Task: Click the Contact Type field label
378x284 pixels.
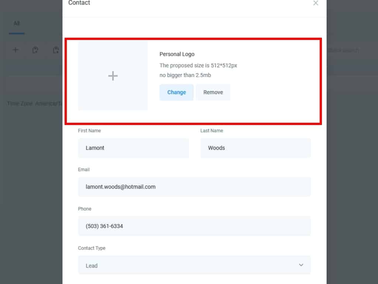Action: 92,248
